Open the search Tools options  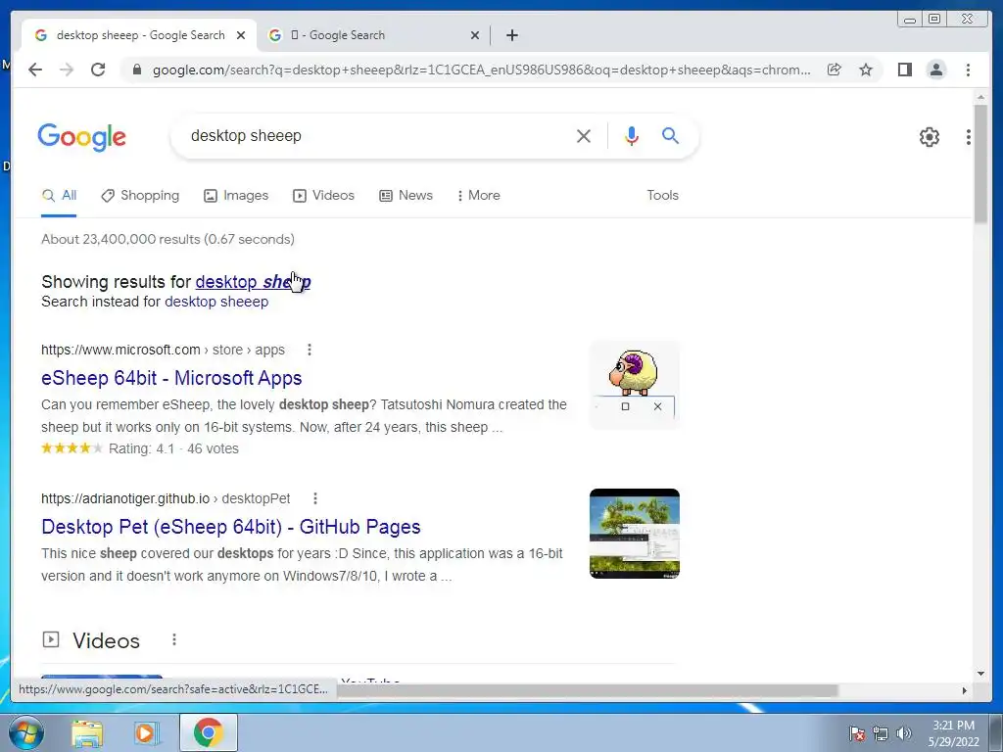tap(663, 196)
